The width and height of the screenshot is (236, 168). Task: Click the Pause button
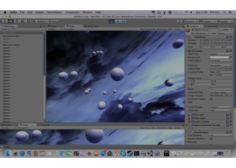coord(117,21)
